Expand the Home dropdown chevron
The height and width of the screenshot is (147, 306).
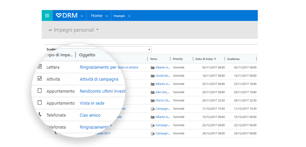click(107, 16)
